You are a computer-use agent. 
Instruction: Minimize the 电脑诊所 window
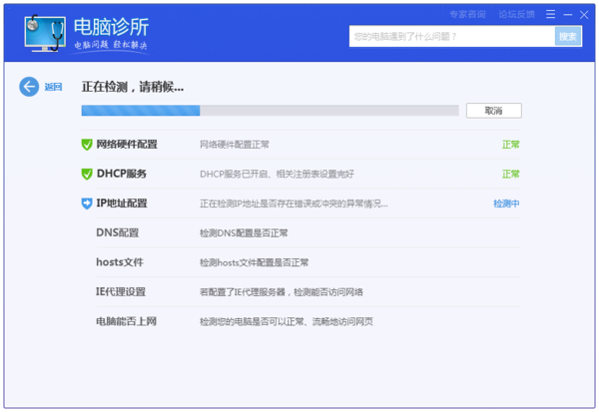(566, 15)
